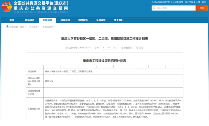The width and height of the screenshot is (209, 126).
Task: Click the 重庆大学 table cell
Action: [x=49, y=81]
